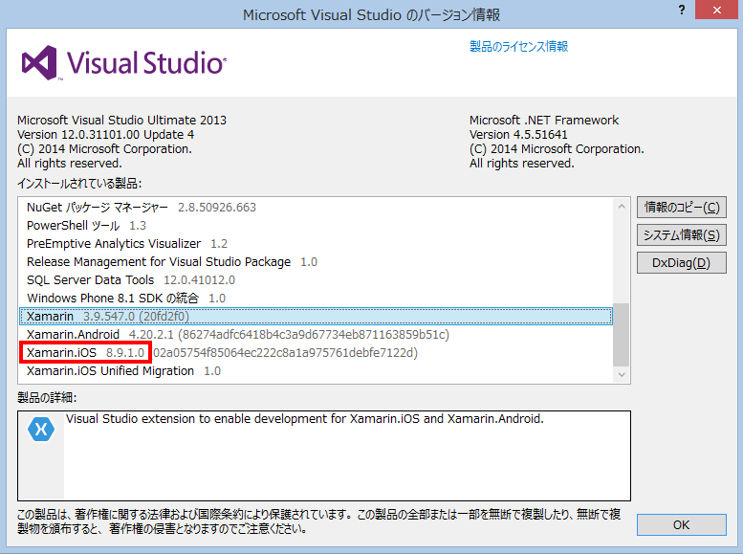Click the installed products scroll down arrow
Viewport: 743px width, 554px height.
(622, 375)
